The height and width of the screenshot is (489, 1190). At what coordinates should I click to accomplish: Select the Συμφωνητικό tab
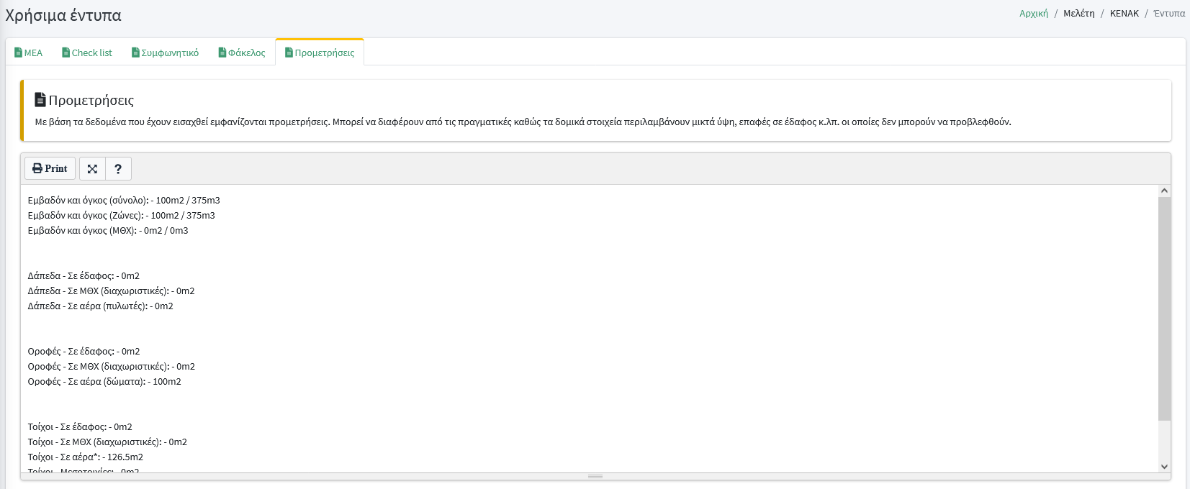[x=165, y=52]
